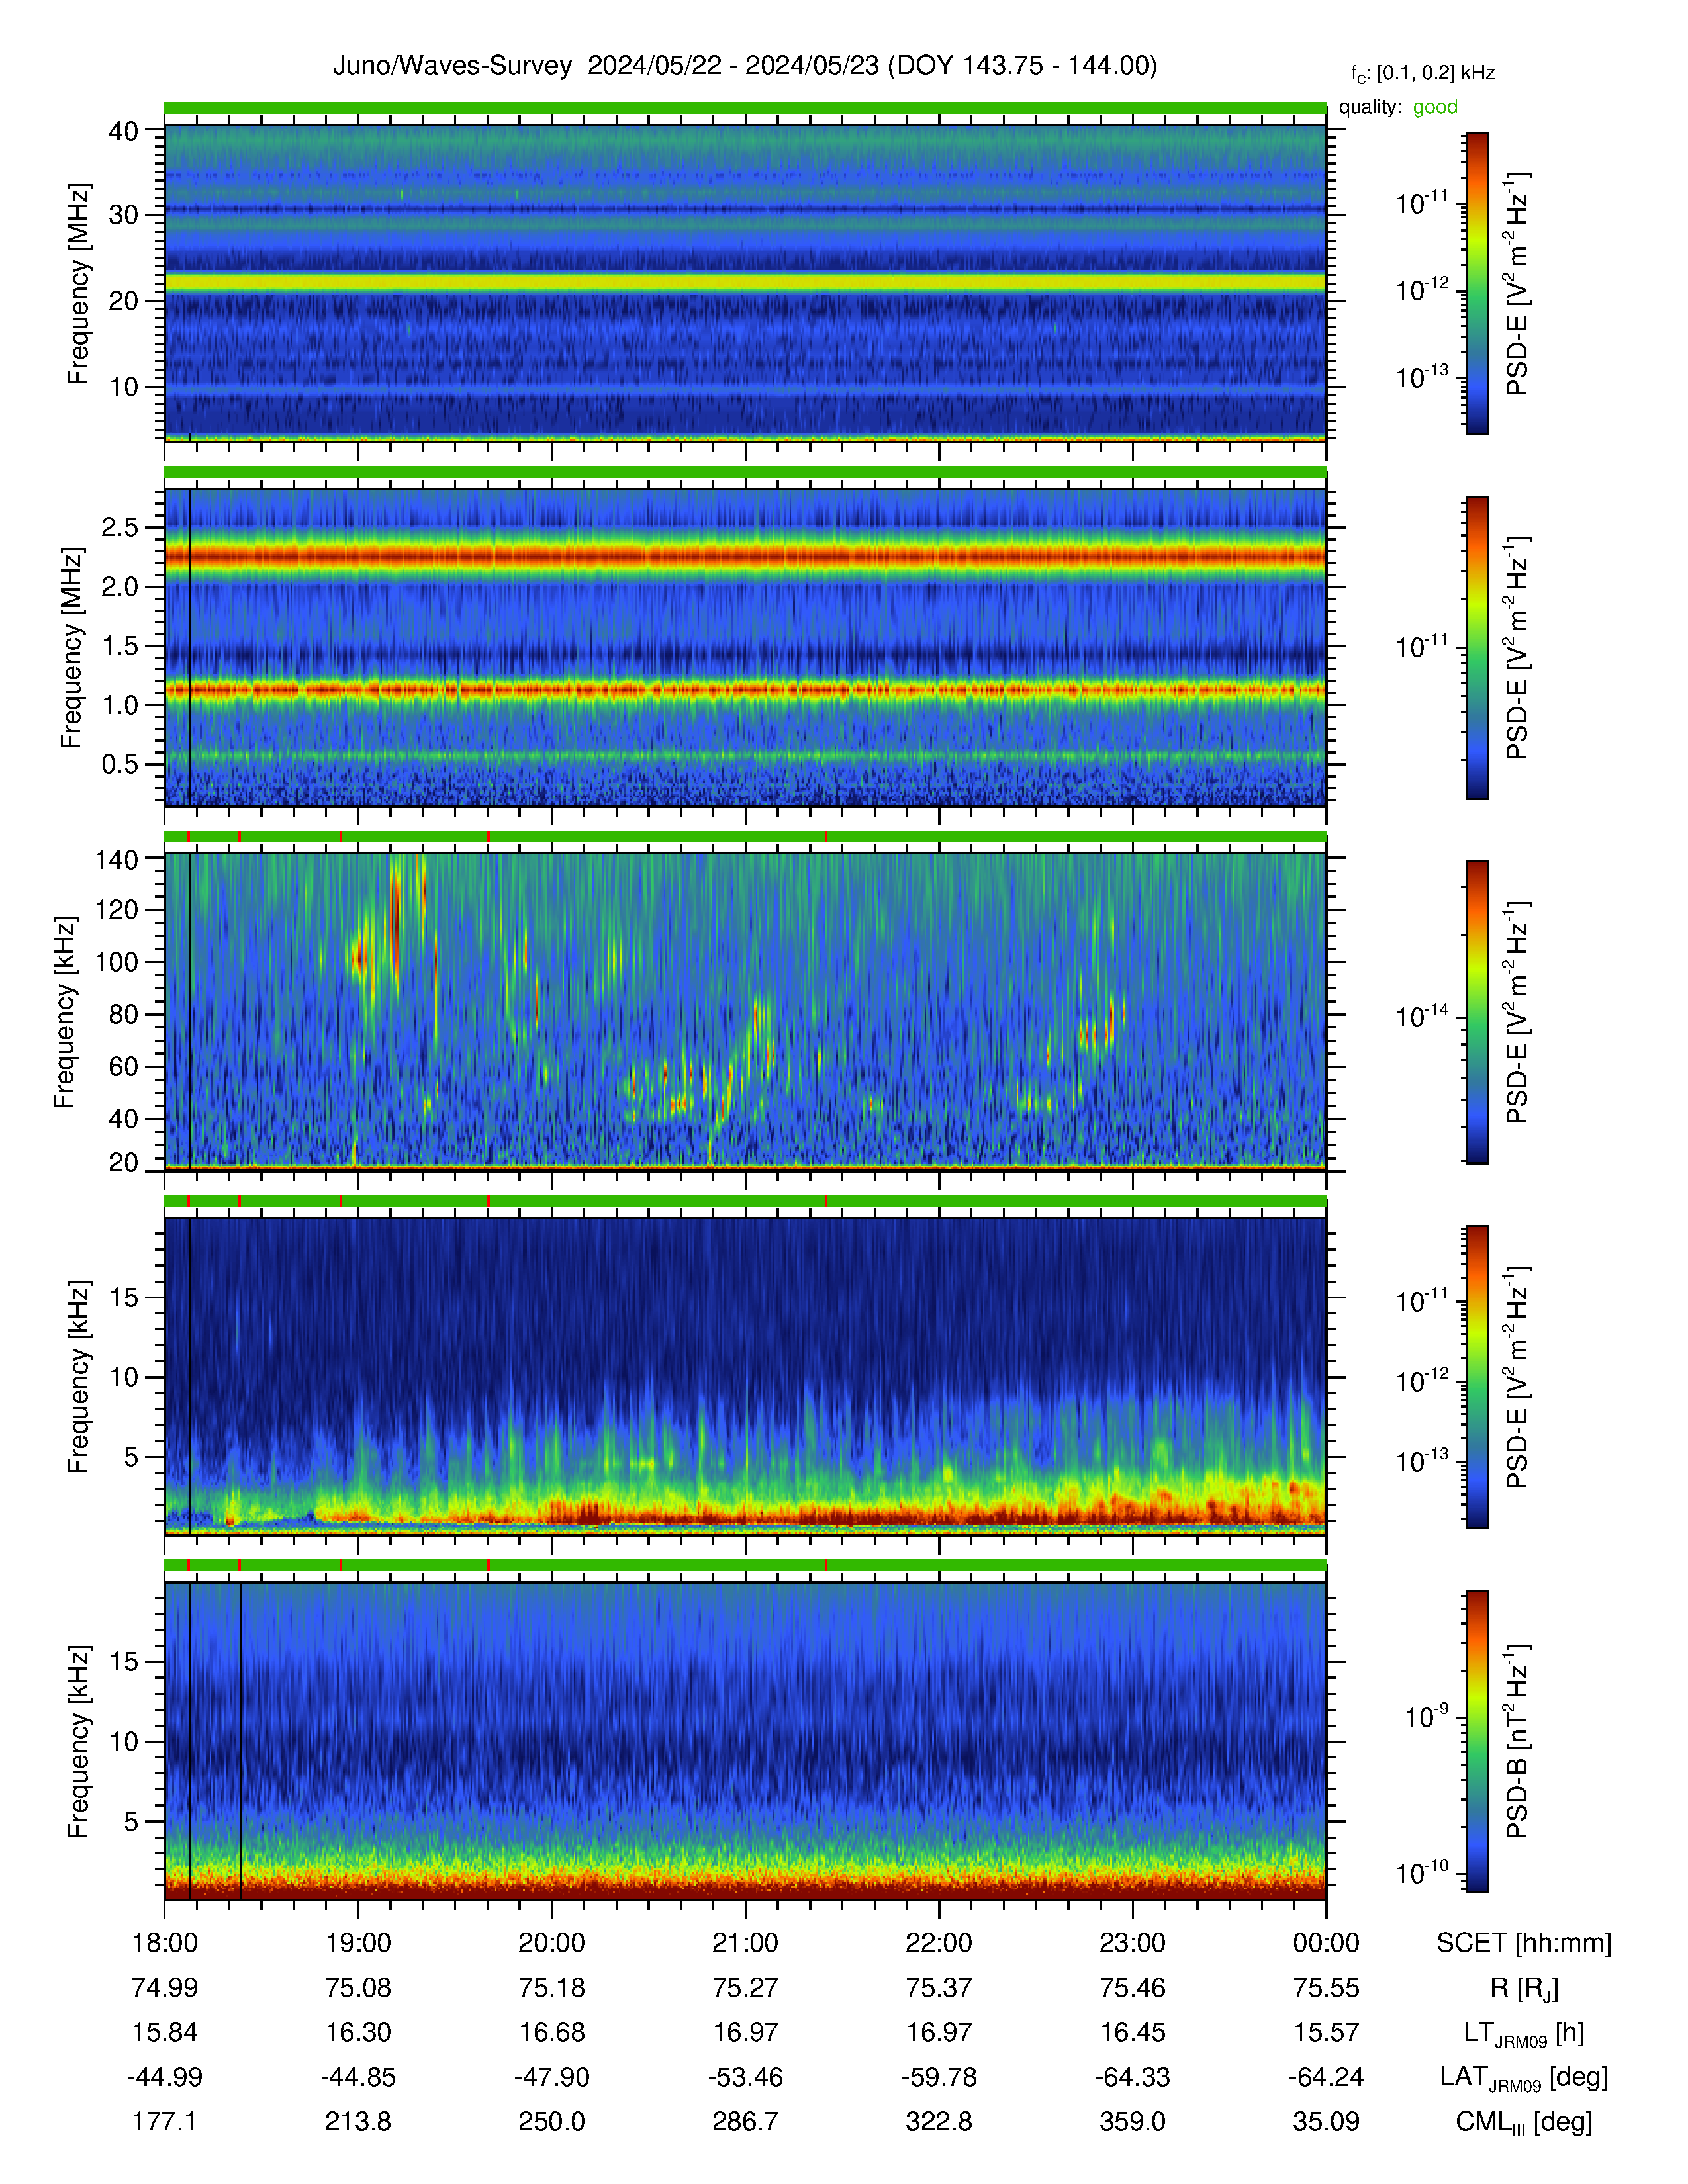Click the 22:00 SCET time label
1688x2184 pixels.
click(939, 1943)
